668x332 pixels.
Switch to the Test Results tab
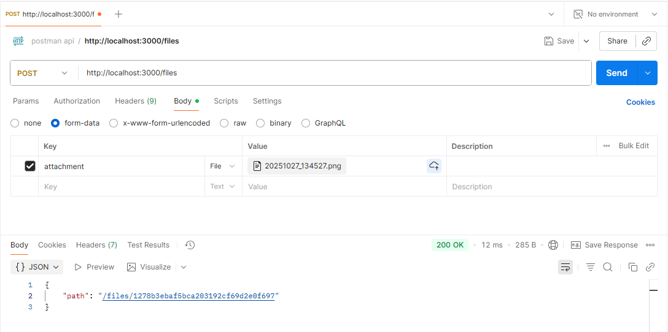(148, 245)
